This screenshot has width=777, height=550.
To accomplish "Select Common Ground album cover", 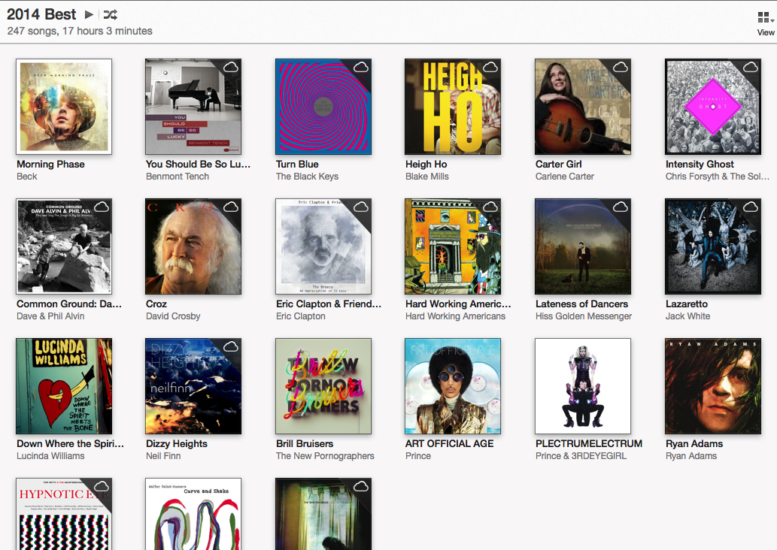I will (64, 246).
